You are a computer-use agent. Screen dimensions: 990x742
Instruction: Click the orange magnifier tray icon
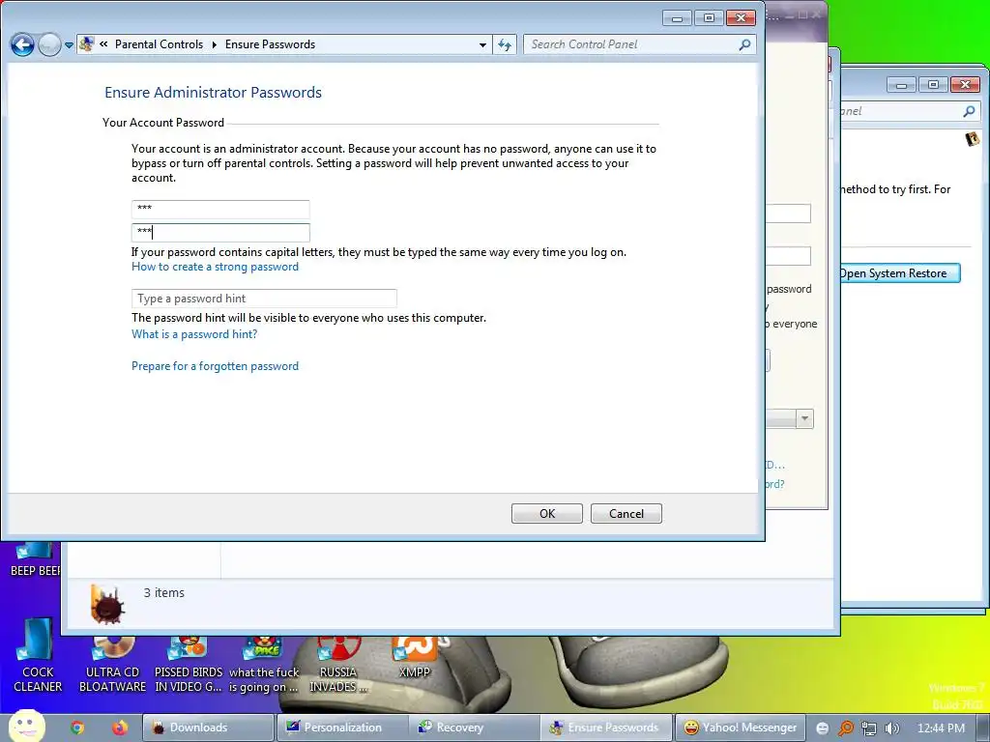tap(845, 728)
